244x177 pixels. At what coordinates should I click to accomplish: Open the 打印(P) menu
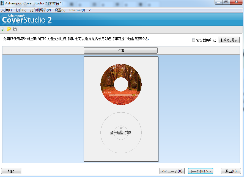tap(21, 10)
